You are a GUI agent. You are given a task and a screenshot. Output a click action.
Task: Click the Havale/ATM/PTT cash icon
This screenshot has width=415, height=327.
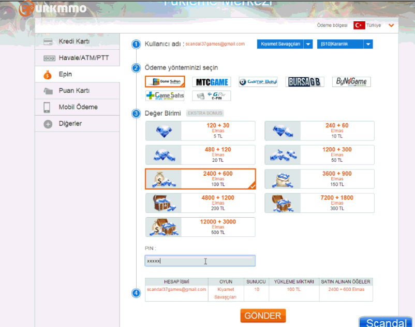coord(49,58)
